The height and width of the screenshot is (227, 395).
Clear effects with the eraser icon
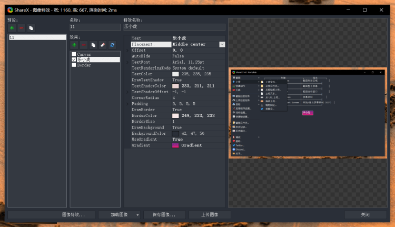103,45
